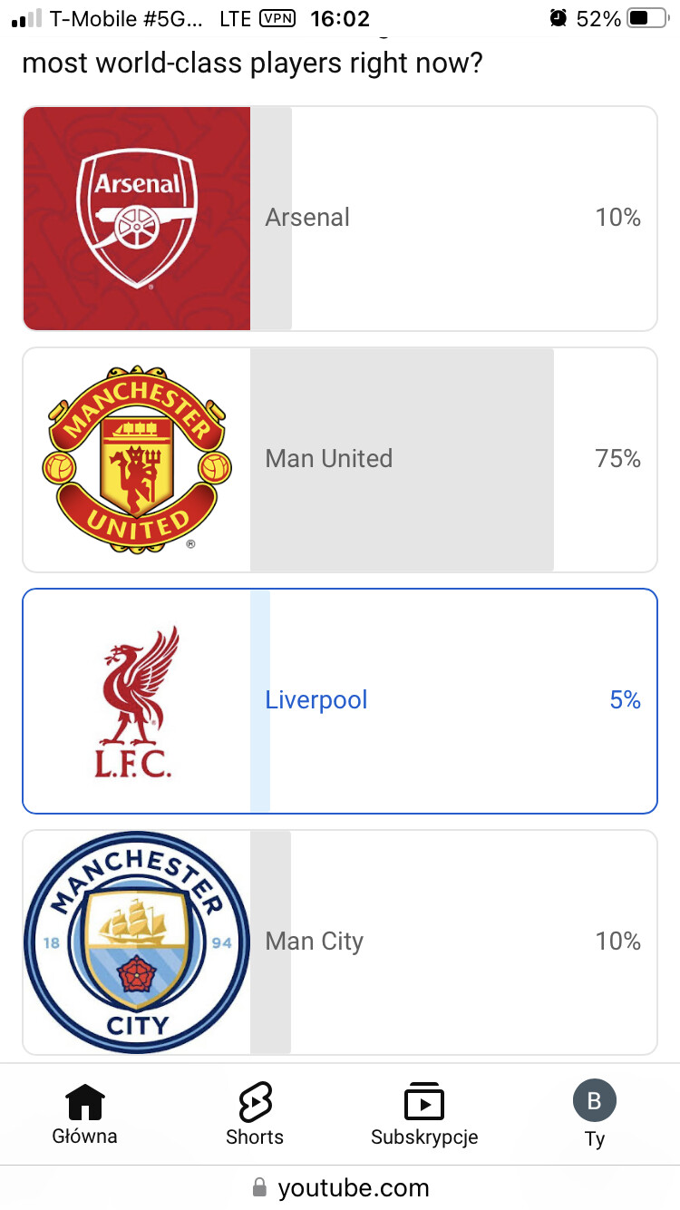Tap the Główna home icon

tap(85, 1102)
